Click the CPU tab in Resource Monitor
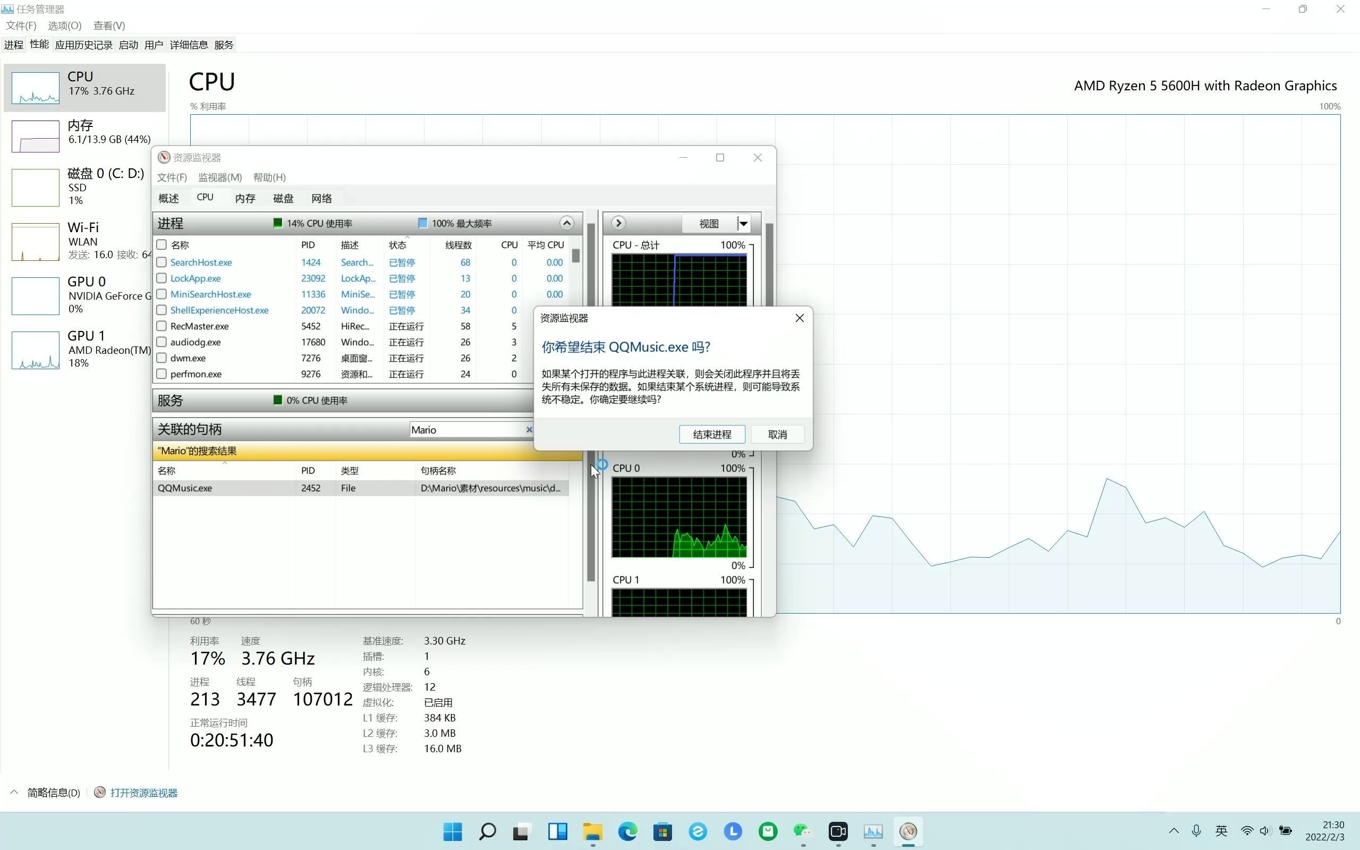Screen dimensions: 1360x850 pyautogui.click(x=205, y=197)
